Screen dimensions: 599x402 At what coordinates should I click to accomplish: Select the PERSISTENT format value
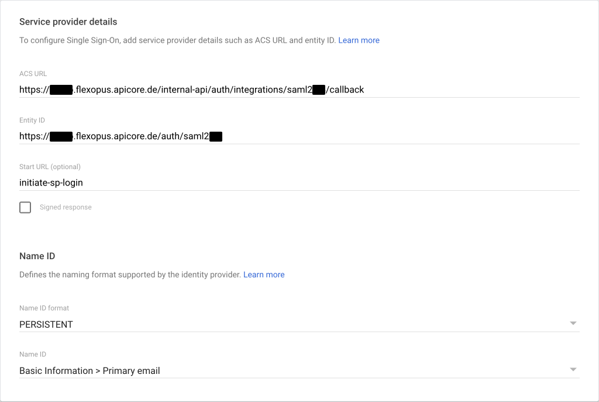(x=46, y=324)
